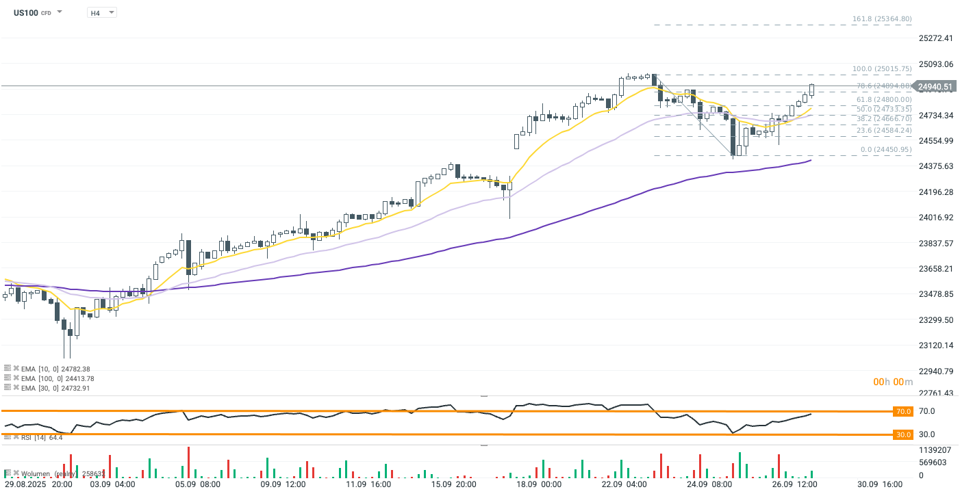The width and height of the screenshot is (960, 496).
Task: Delete the Wolumen (realny) indicator
Action: pyautogui.click(x=15, y=473)
